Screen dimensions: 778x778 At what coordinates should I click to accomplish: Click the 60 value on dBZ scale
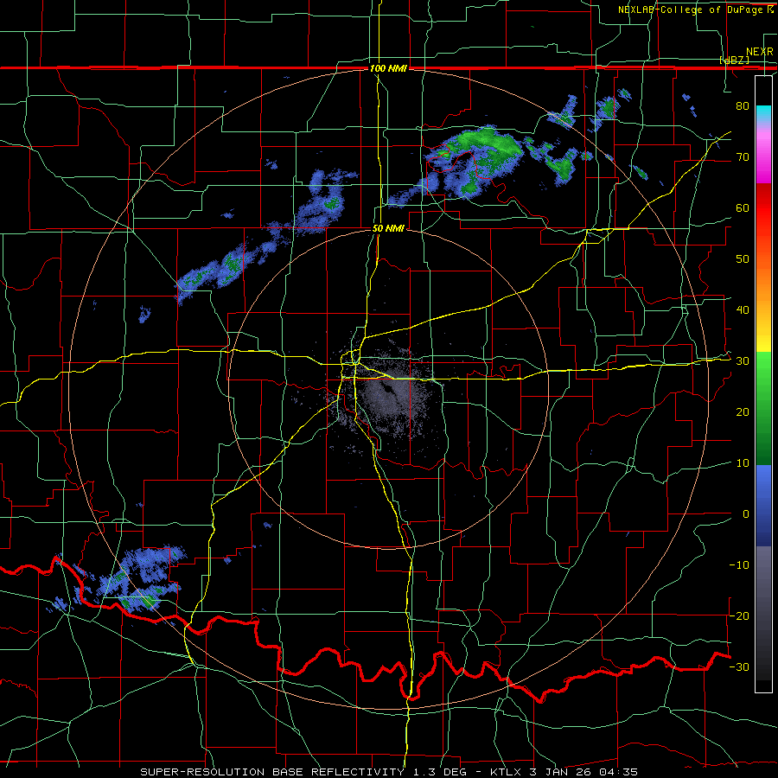pos(743,208)
